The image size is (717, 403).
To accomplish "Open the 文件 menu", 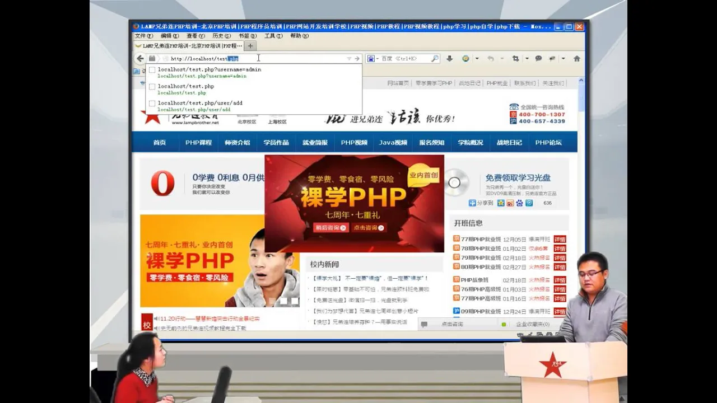I will point(143,36).
